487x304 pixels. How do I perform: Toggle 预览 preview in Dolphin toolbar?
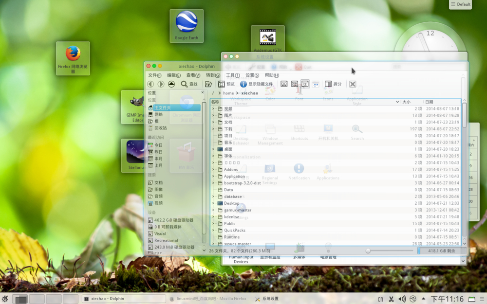pyautogui.click(x=226, y=84)
